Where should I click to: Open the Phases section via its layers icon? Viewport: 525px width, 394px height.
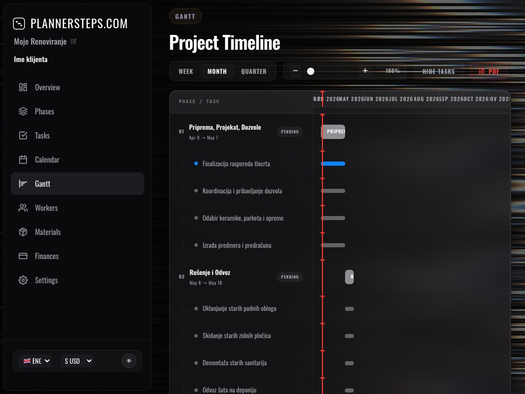(x=23, y=111)
